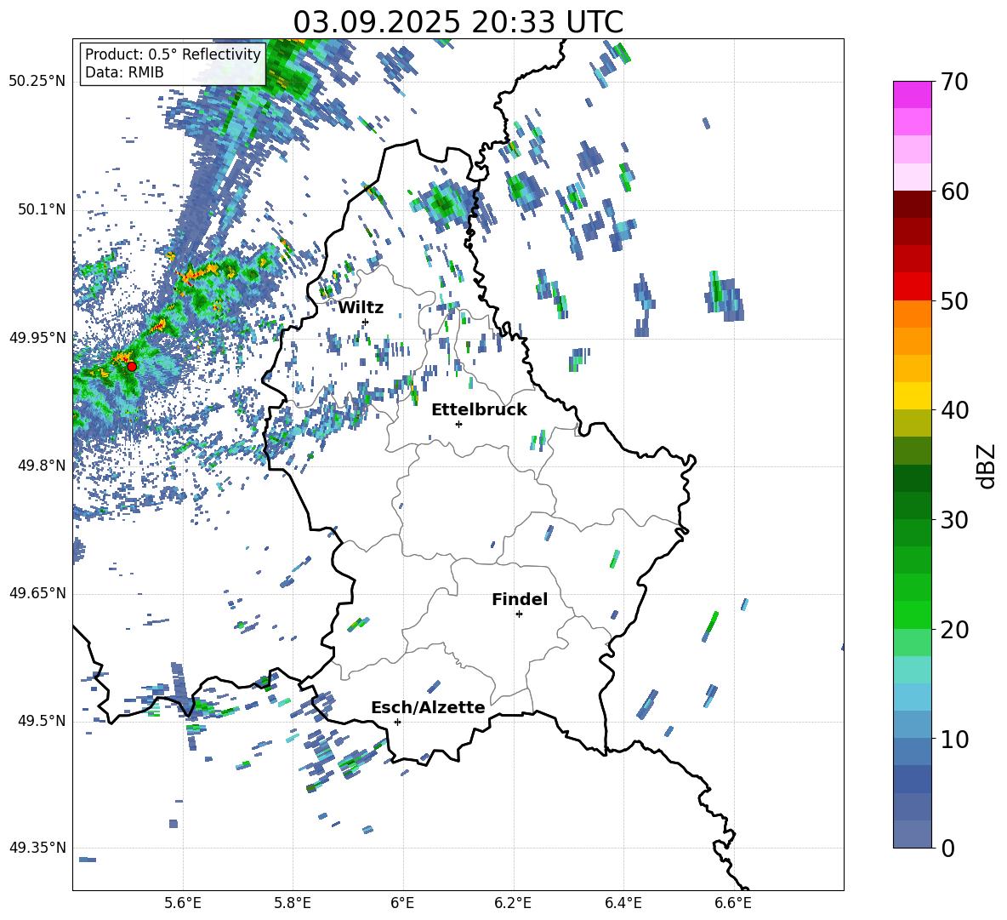1007x920 pixels.
Task: Pick the dark red swatch below 60 dBZ
Action: pyautogui.click(x=912, y=204)
